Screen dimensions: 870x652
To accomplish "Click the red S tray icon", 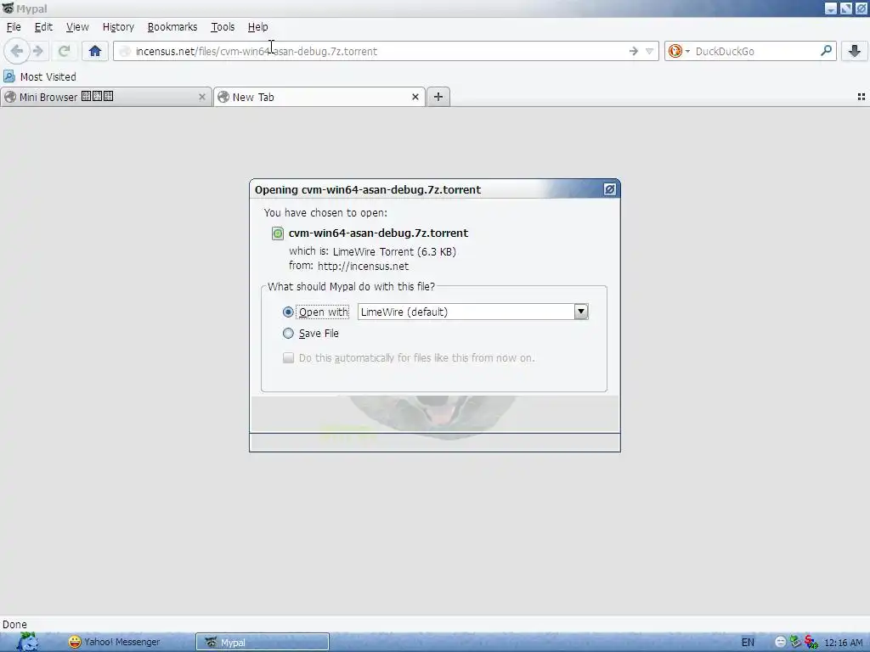I will point(811,642).
